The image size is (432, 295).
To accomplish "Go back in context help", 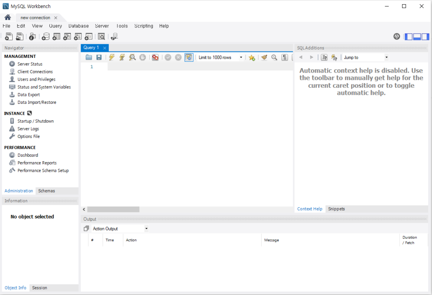I will tap(301, 57).
